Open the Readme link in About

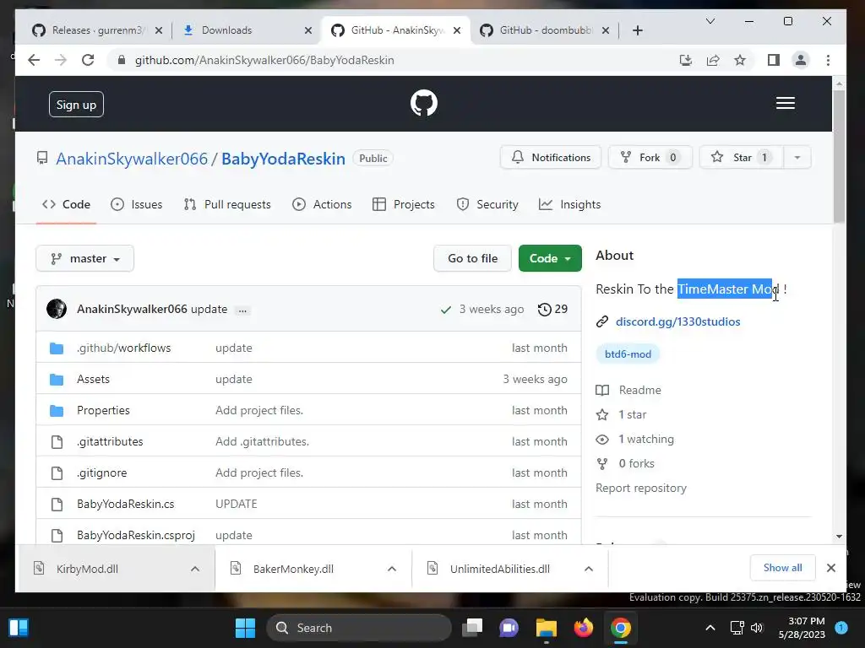pos(640,390)
